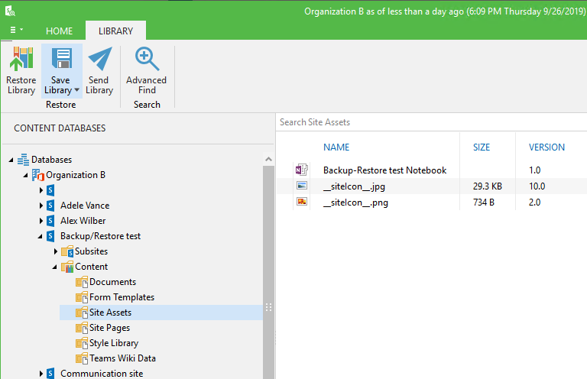
Task: Select Communication site in the tree
Action: click(x=102, y=374)
